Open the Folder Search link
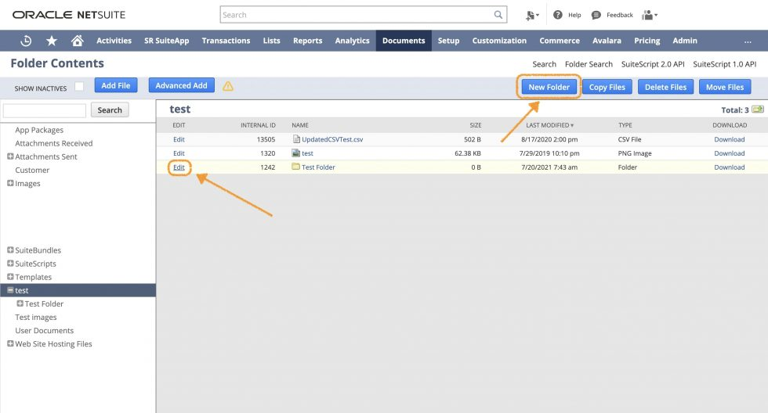This screenshot has width=768, height=413. (x=589, y=64)
